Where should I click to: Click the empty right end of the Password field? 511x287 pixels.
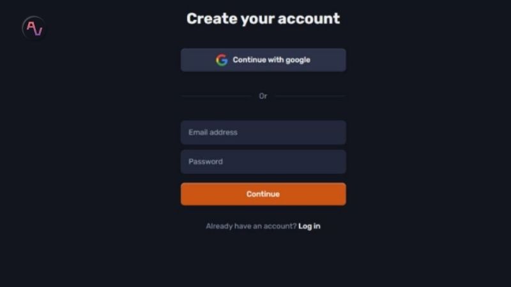(319, 162)
